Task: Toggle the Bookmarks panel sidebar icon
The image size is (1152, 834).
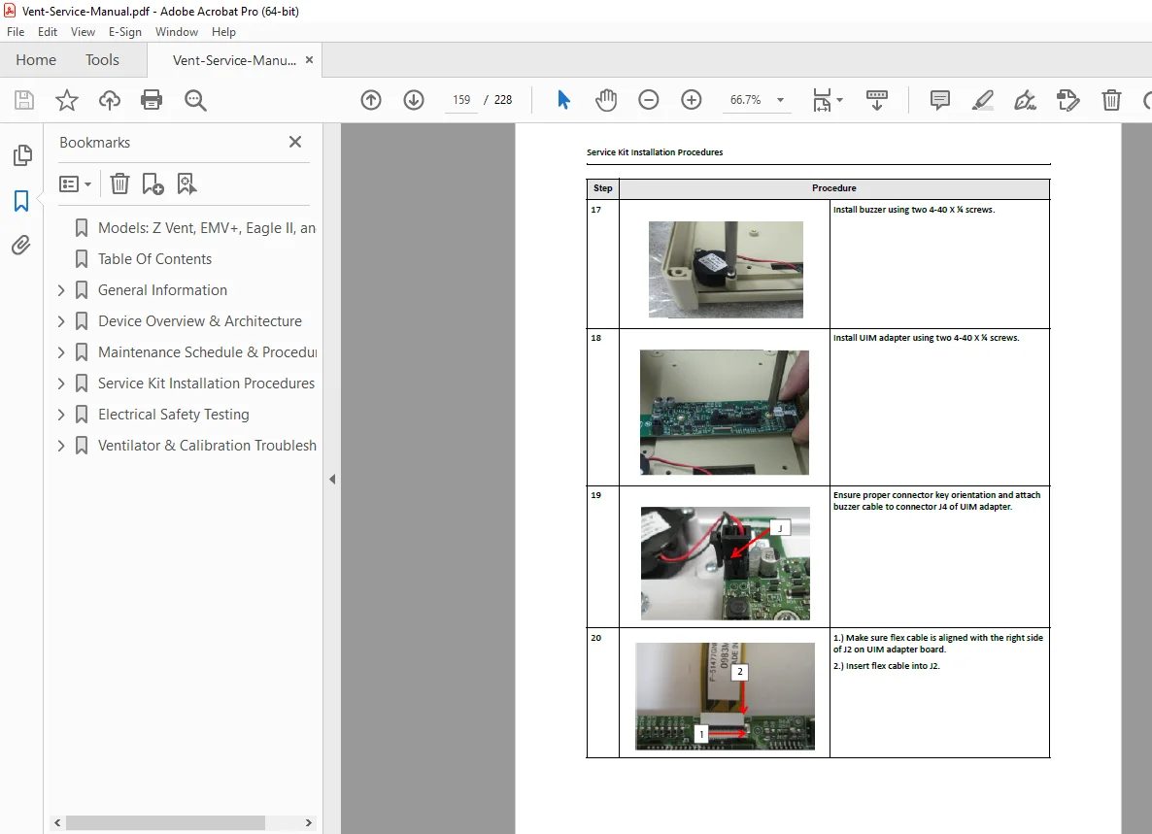Action: (x=21, y=200)
